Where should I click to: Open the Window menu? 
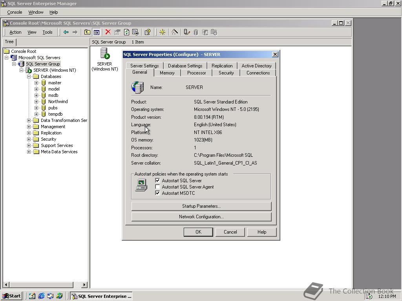click(36, 12)
